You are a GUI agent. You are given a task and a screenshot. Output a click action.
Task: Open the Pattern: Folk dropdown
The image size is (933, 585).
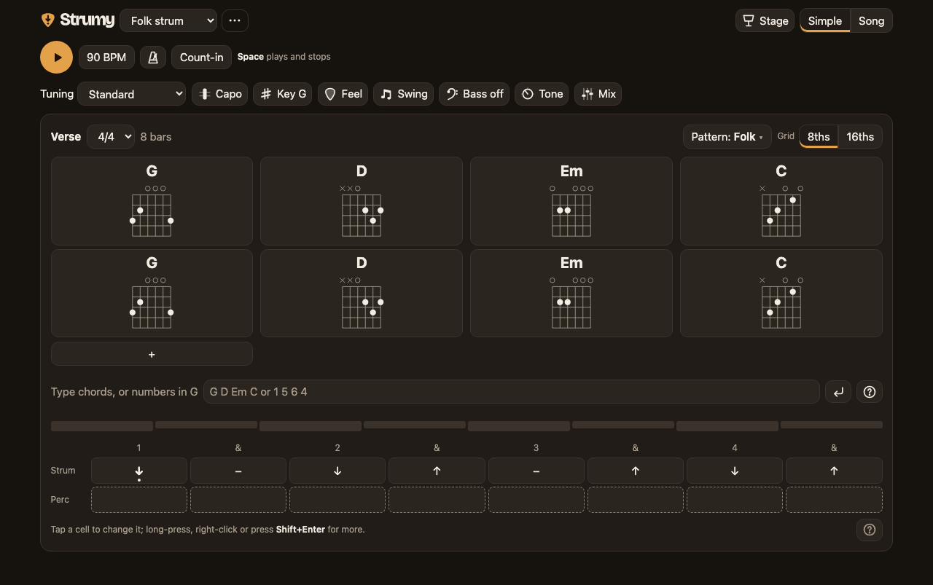[x=727, y=137]
